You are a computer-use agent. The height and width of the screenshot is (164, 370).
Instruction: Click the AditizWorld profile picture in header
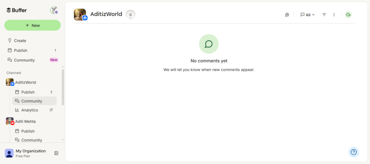pos(80,15)
